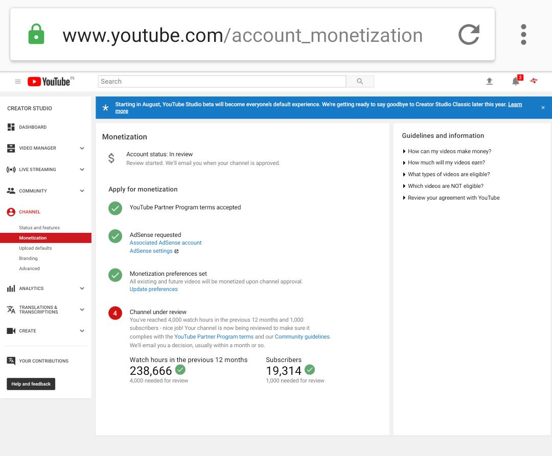Screen dimensions: 552x456
Task: Click Learn more link in banner
Action: 515,104
